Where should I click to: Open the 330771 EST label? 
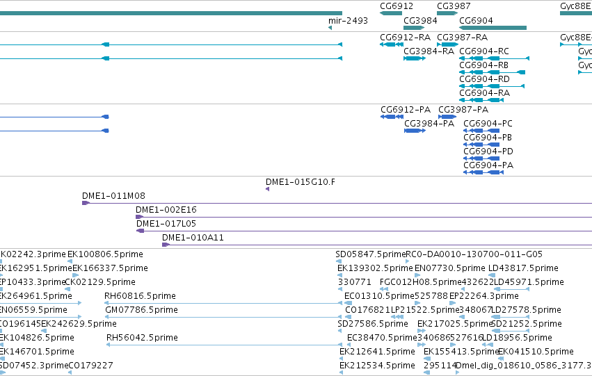click(x=355, y=282)
